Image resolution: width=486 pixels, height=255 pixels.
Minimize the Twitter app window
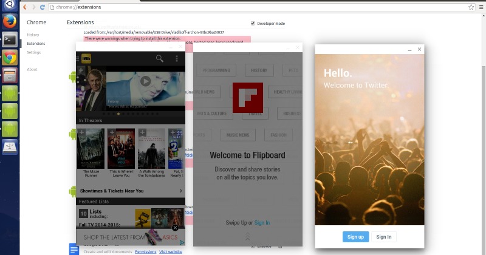[x=409, y=50]
